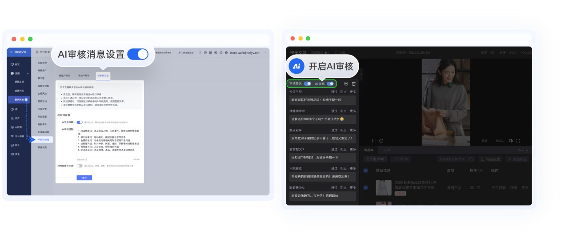
Task: Enter fullscreen on the video player
Action: point(518,141)
